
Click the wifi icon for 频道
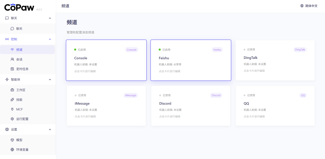tap(12, 50)
